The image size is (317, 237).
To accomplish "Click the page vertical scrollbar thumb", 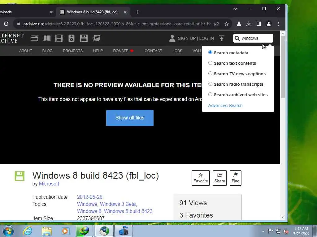I will pyautogui.click(x=283, y=67).
